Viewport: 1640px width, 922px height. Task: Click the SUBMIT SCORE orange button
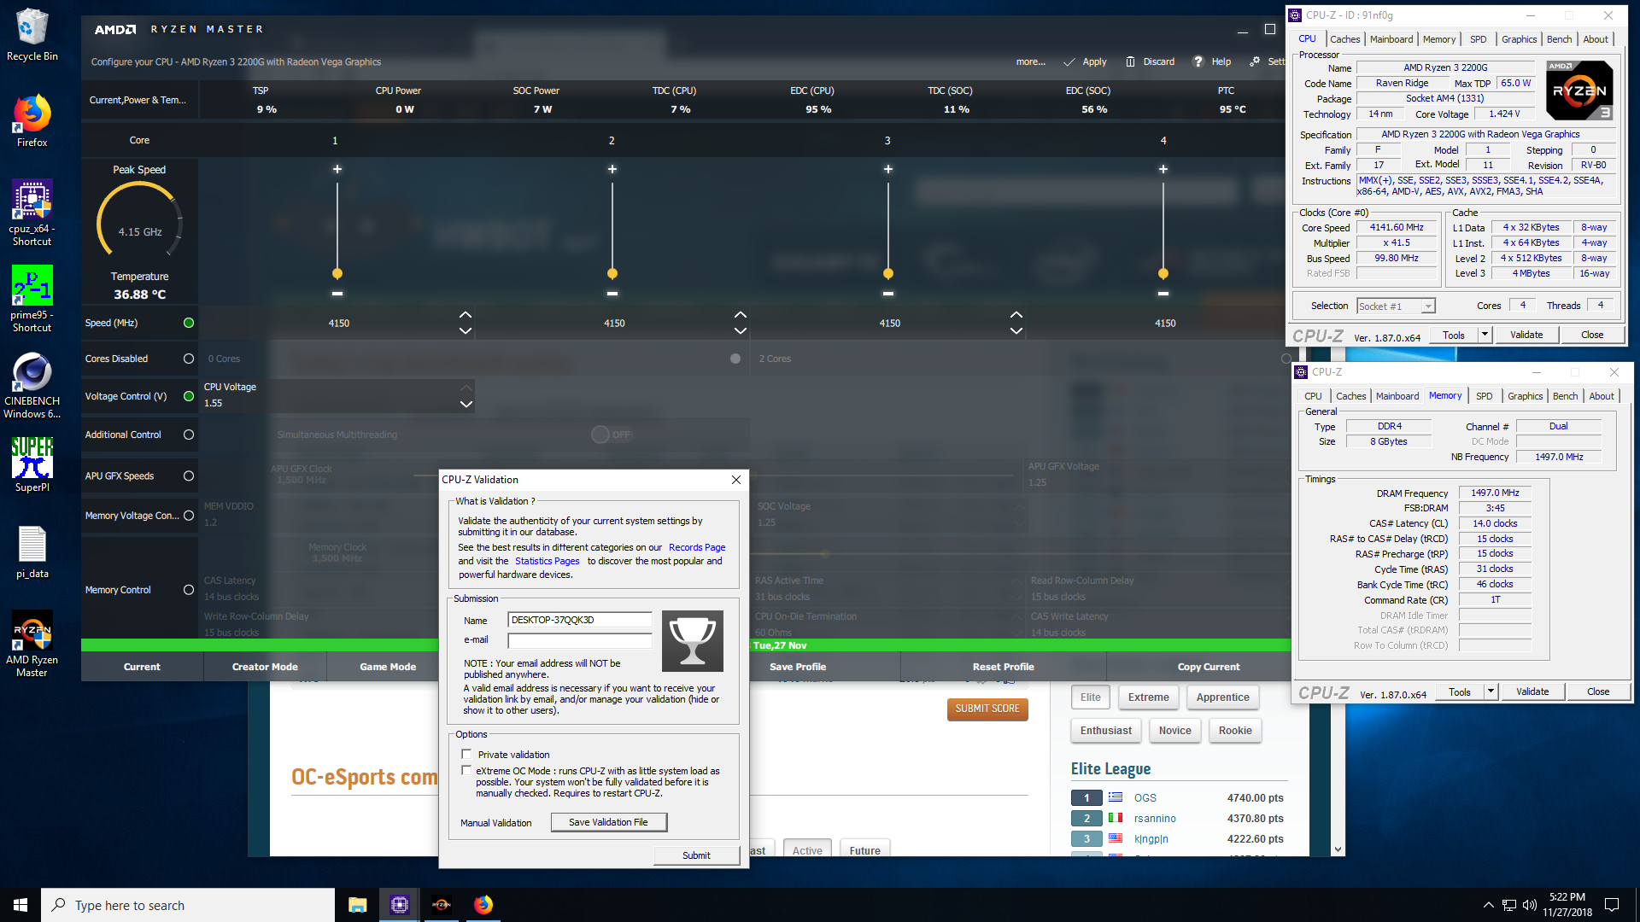987,709
